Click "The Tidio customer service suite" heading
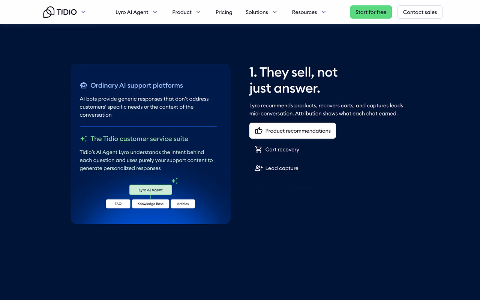480x300 pixels. 139,139
